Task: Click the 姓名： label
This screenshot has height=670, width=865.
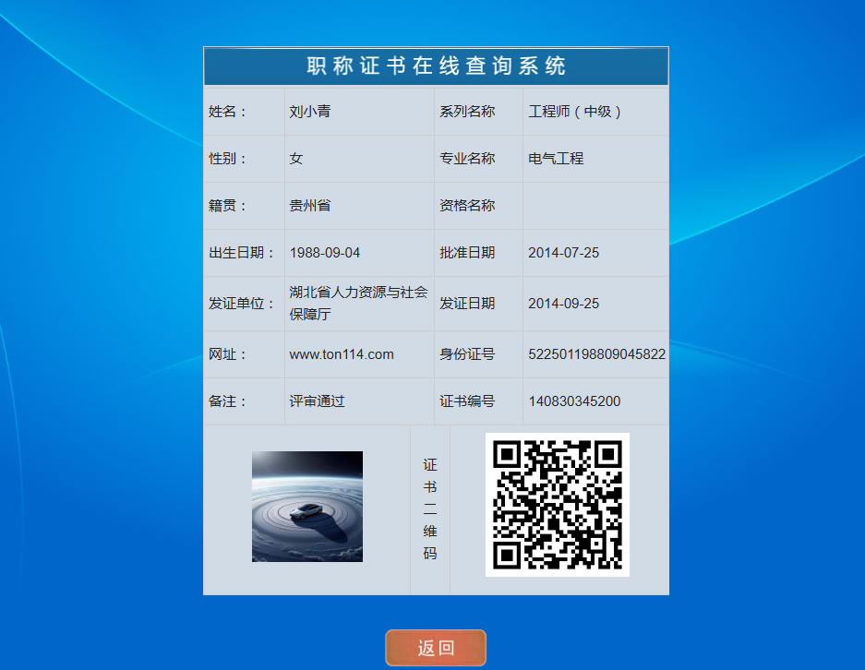Action: coord(227,112)
